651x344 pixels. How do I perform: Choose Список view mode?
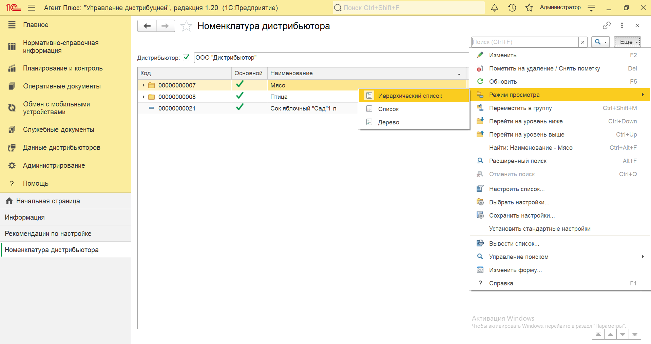point(414,109)
